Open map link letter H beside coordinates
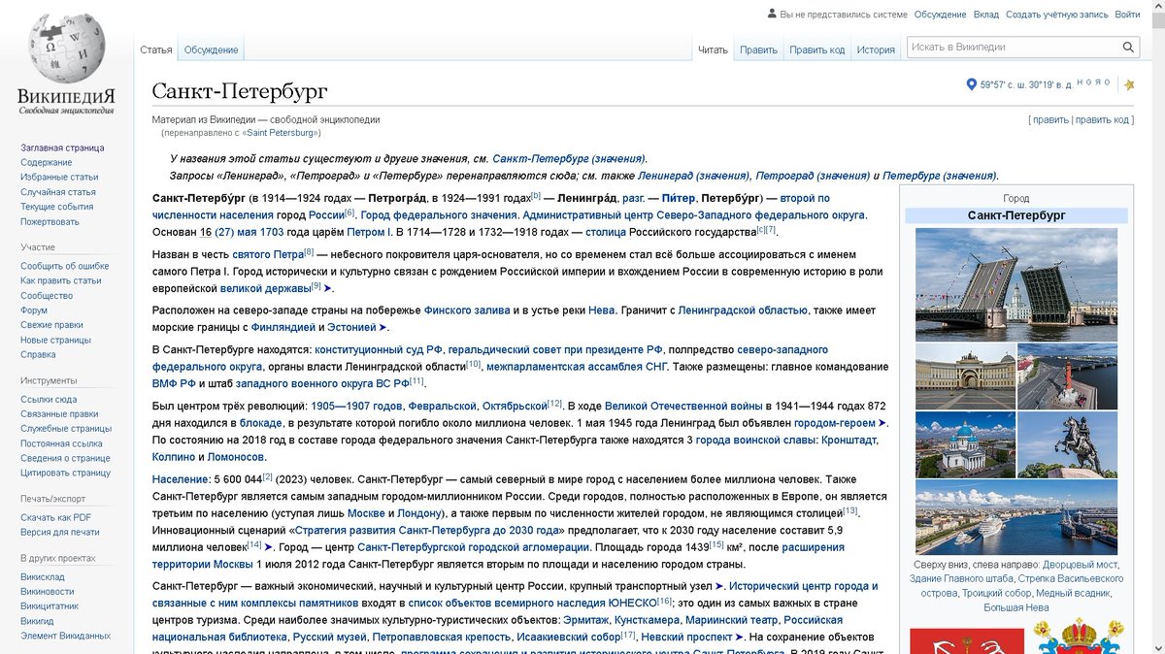Image resolution: width=1165 pixels, height=654 pixels. pos(1080,82)
